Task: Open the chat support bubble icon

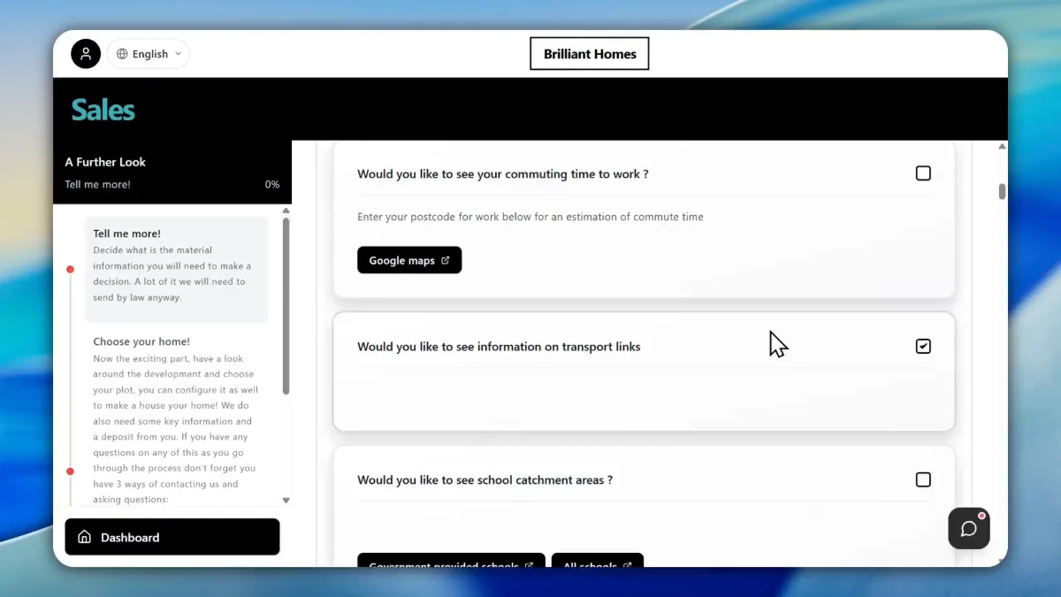Action: [969, 529]
